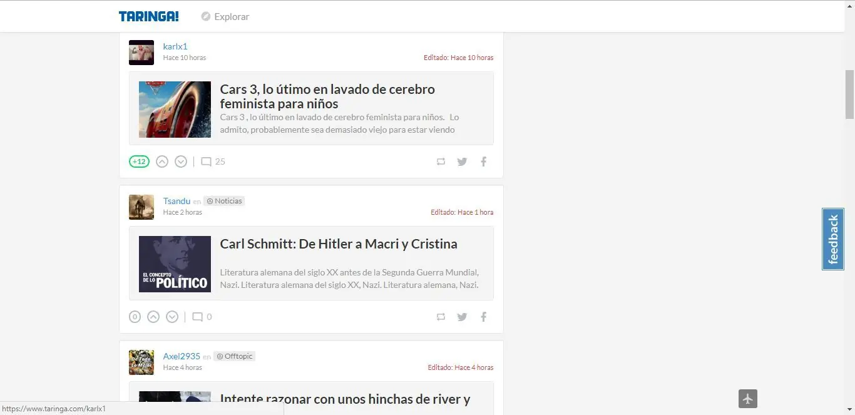Open Axel2935's avatar picture
Screen dimensions: 855x415
point(141,362)
